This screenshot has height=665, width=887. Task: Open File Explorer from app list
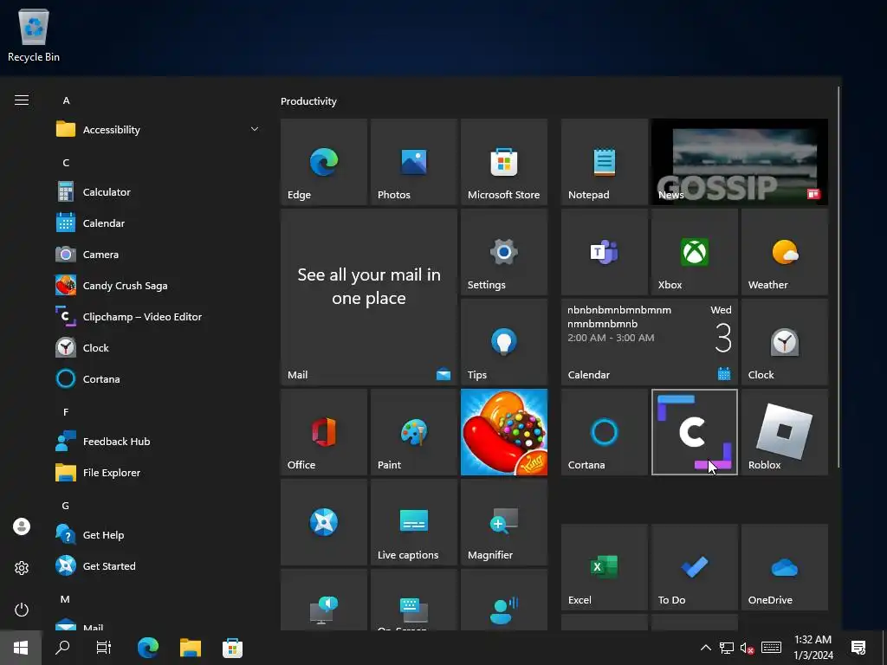pyautogui.click(x=159, y=472)
